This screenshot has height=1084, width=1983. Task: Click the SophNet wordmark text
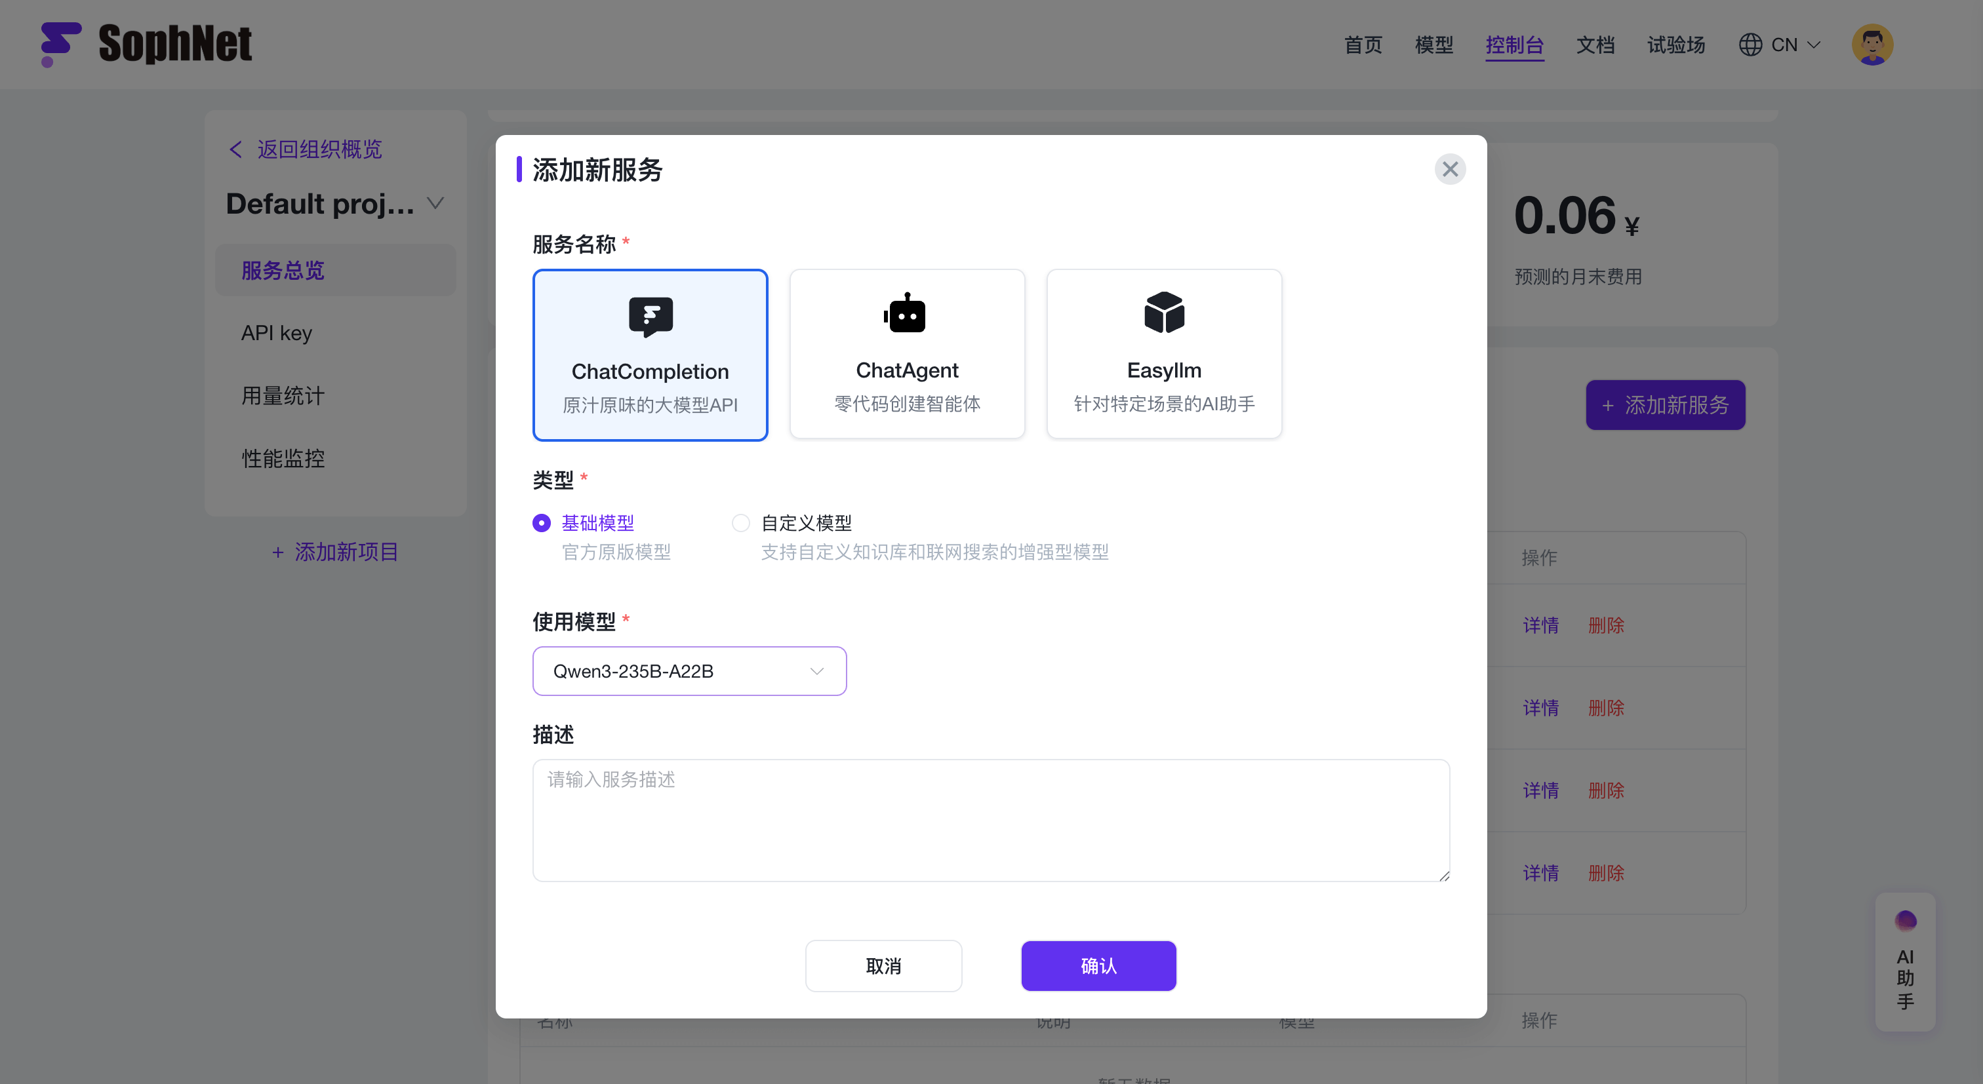[174, 44]
